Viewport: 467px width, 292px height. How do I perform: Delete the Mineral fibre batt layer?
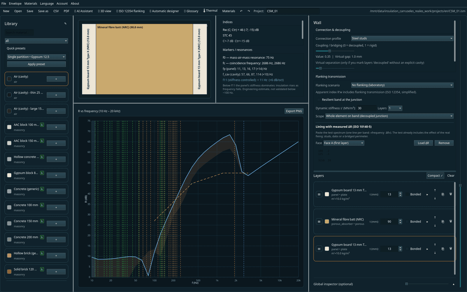[x=451, y=222]
